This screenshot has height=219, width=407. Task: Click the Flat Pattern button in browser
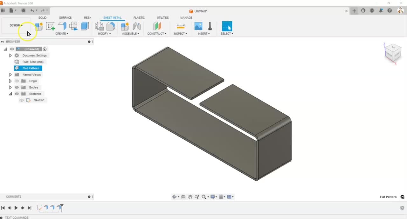[31, 68]
